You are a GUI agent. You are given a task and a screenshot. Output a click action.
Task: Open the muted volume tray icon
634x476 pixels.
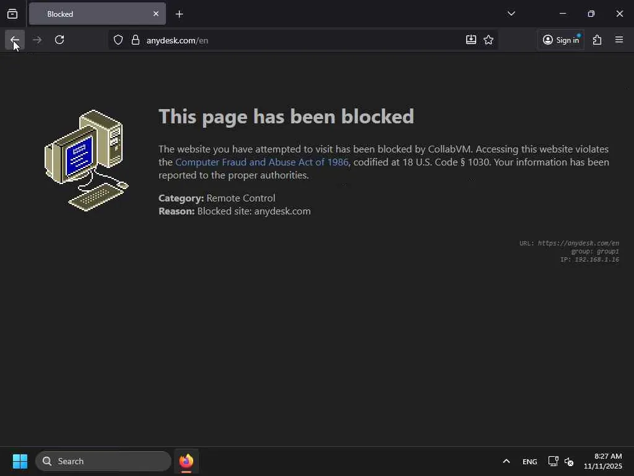(x=569, y=461)
